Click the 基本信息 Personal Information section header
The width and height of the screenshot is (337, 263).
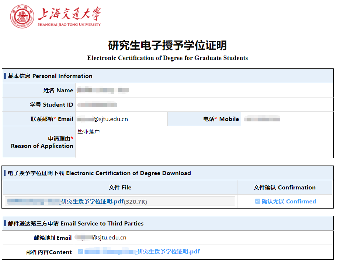[x=168, y=76]
